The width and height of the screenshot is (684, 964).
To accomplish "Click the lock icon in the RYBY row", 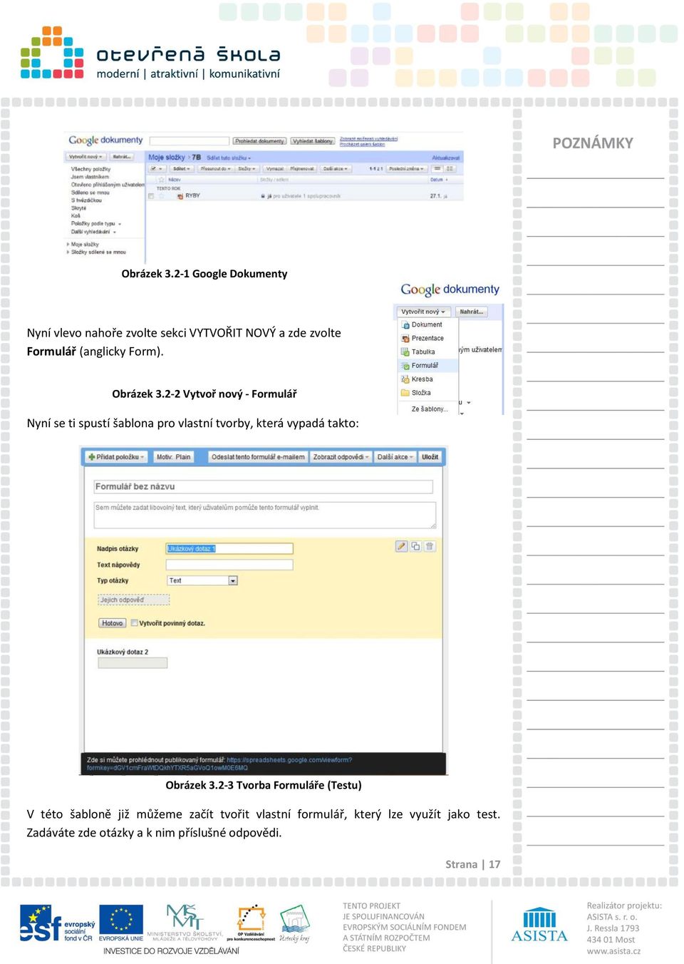I will click(x=263, y=195).
